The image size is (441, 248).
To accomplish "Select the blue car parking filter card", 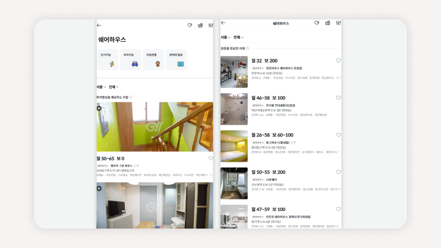I will [x=131, y=60].
